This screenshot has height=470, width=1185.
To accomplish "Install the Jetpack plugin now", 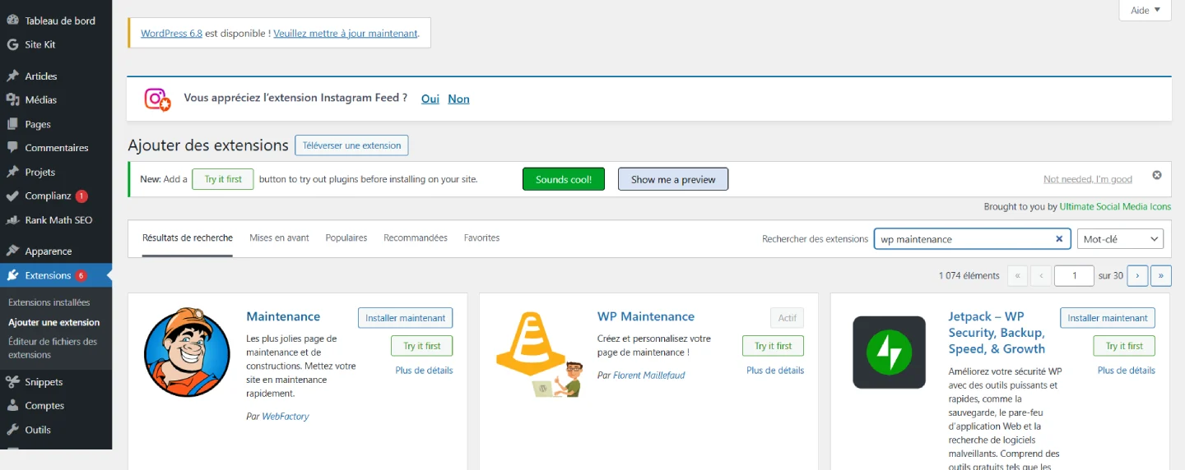I will (1108, 318).
